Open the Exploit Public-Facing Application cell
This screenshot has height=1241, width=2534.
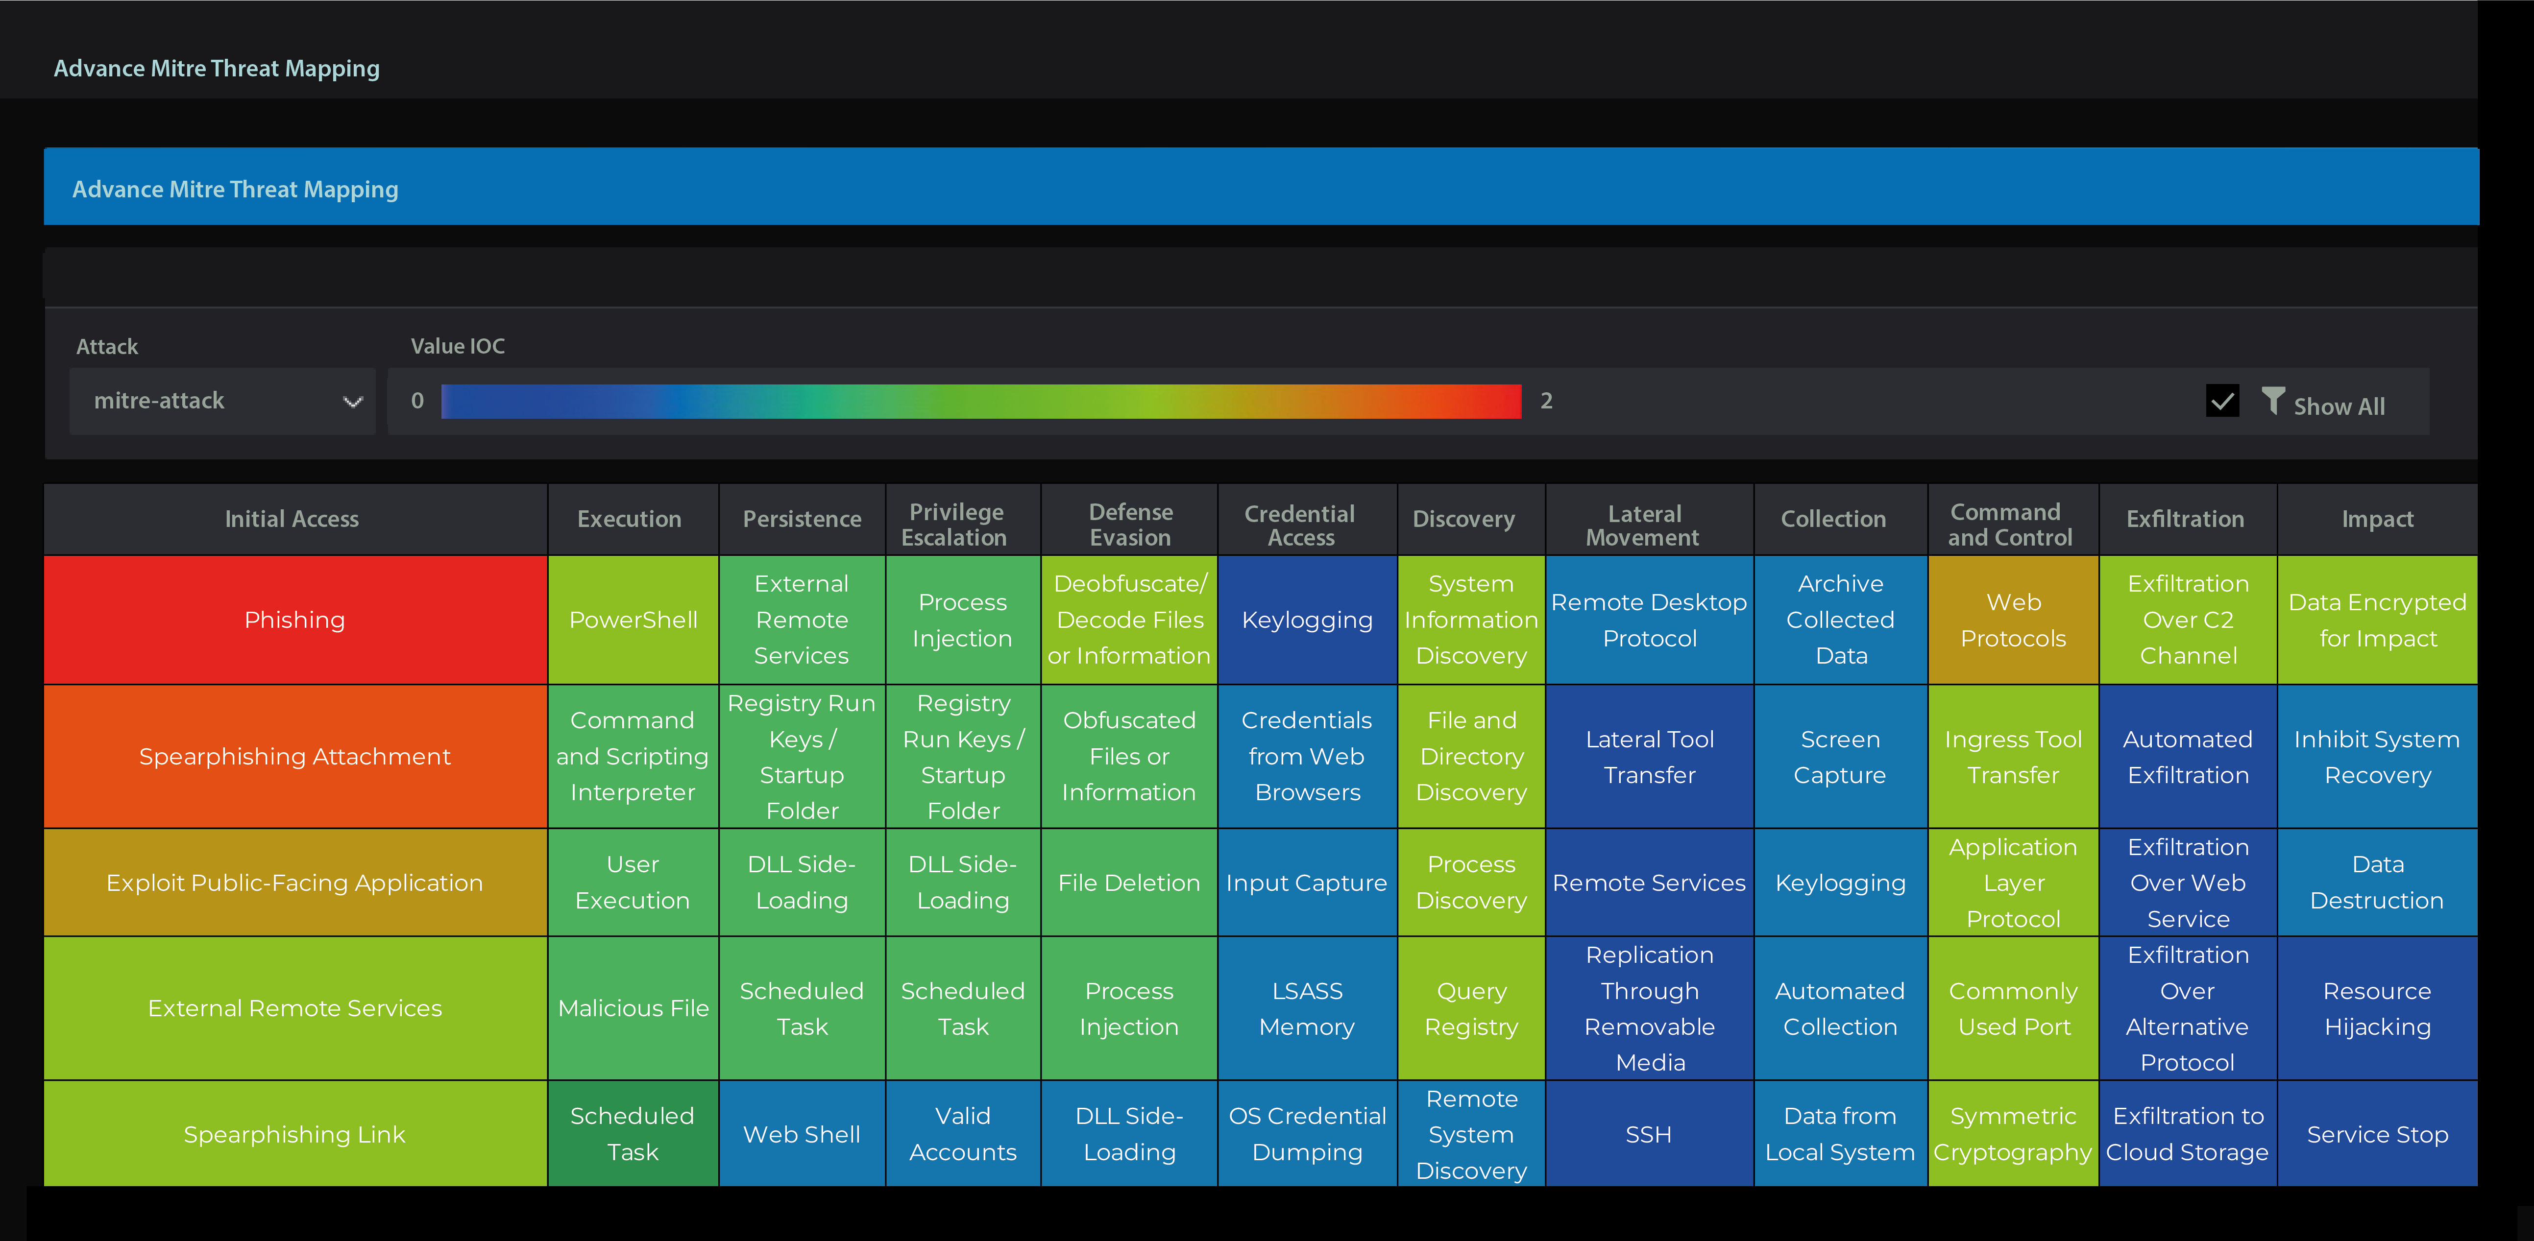pyautogui.click(x=295, y=882)
